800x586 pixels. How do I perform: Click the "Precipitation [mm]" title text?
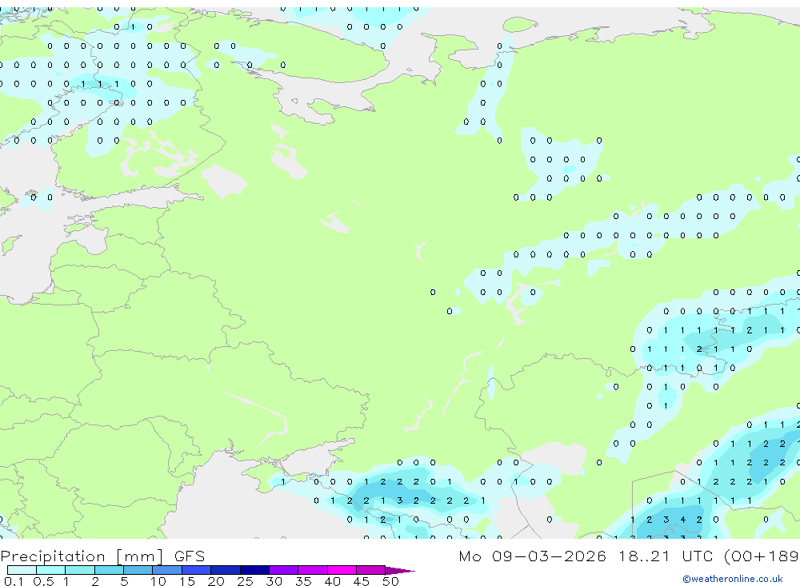tap(82, 556)
